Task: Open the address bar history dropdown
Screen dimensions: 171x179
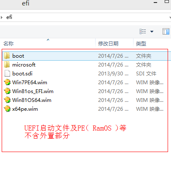Action: pyautogui.click(x=170, y=17)
